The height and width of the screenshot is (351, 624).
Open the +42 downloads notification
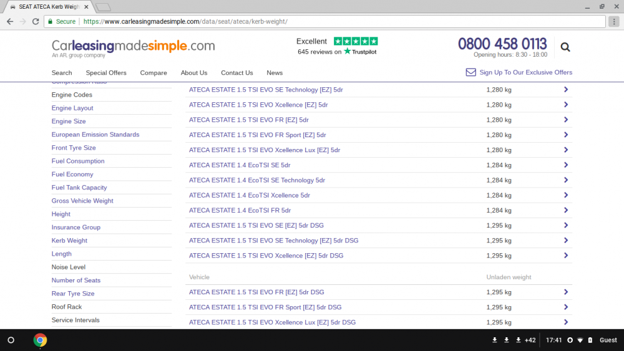[530, 340]
